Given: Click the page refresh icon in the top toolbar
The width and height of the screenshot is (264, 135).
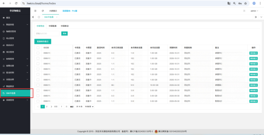Looking at the screenshot, I should [x=43, y=11].
